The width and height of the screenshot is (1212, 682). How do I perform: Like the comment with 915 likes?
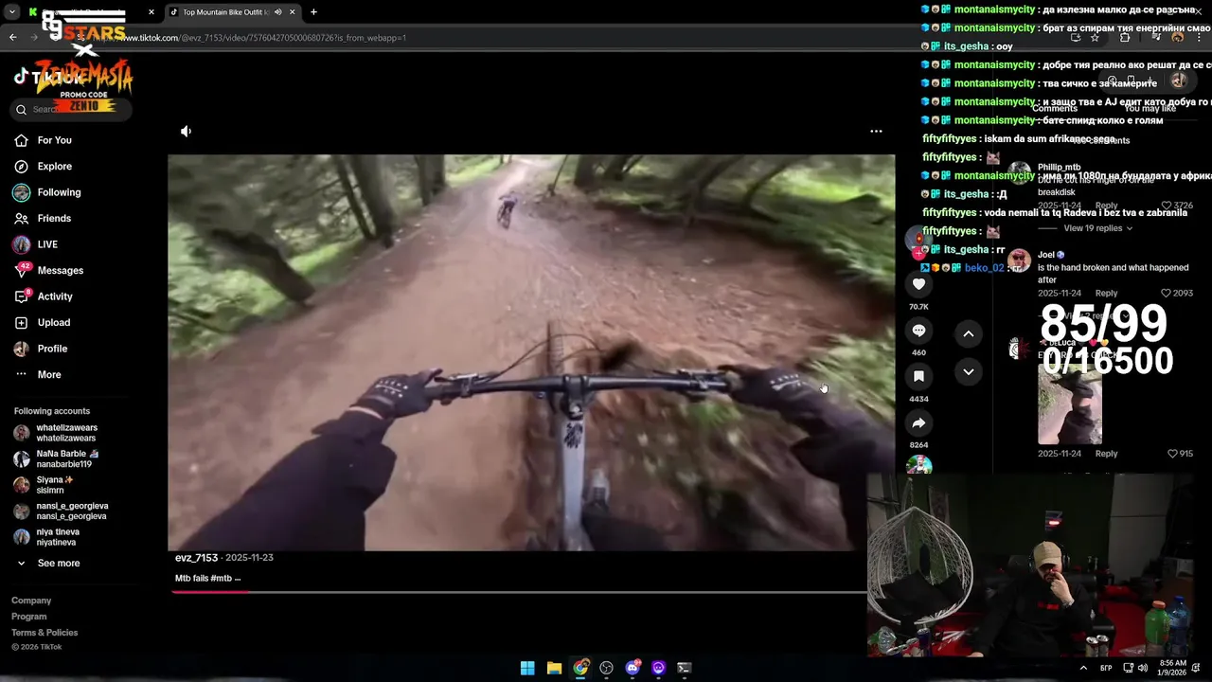click(1172, 454)
